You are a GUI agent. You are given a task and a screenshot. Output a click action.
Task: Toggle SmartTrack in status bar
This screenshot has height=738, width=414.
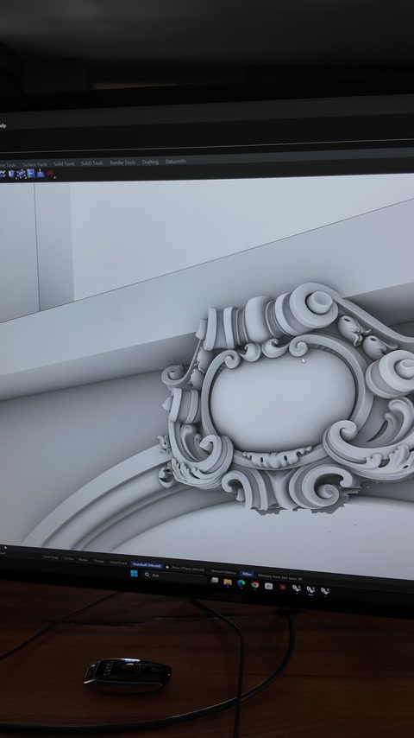click(x=118, y=563)
